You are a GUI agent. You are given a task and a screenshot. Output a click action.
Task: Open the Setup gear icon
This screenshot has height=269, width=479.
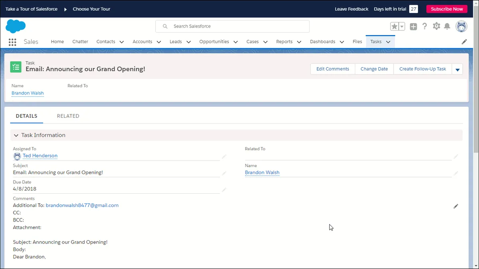pyautogui.click(x=436, y=26)
